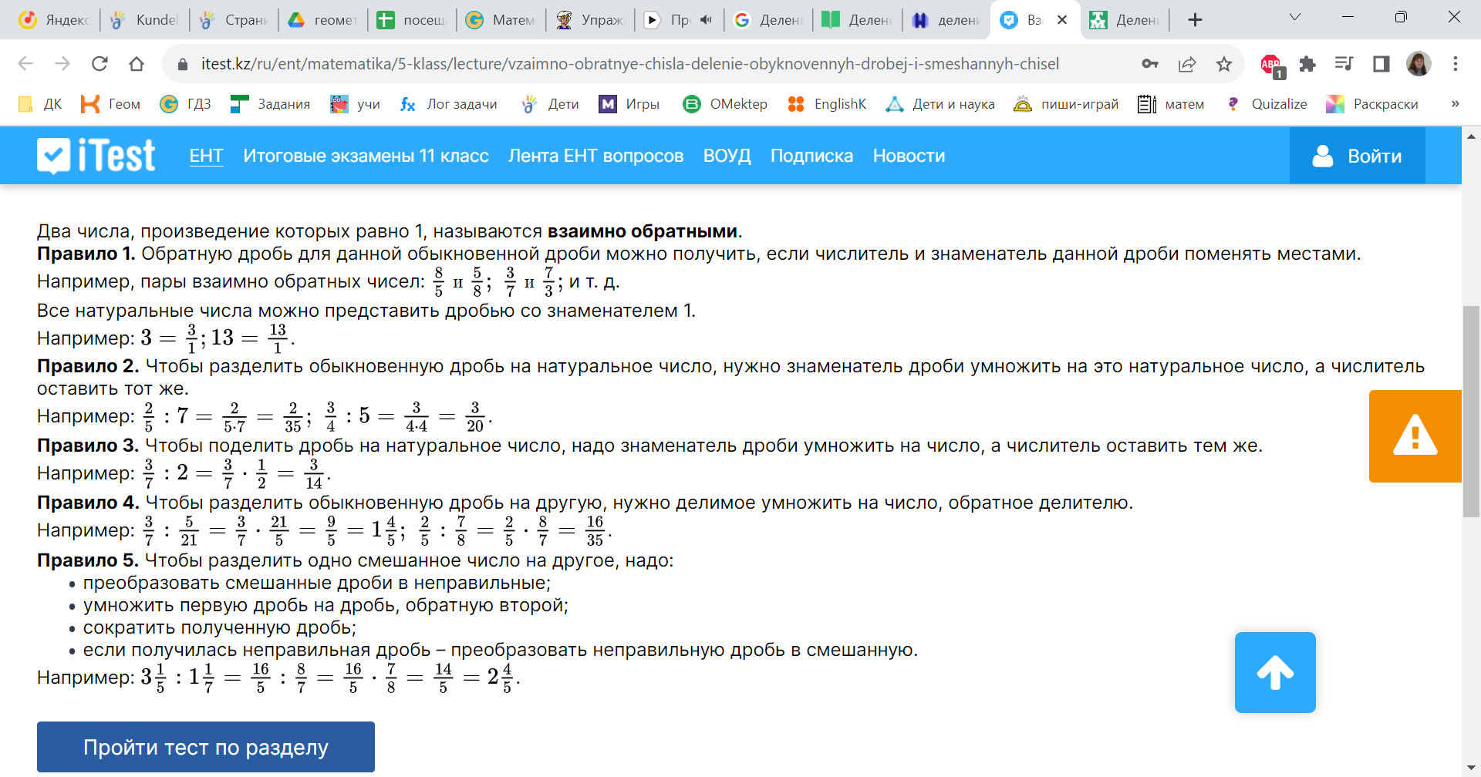The width and height of the screenshot is (1481, 777).
Task: Click the orange warning report button
Action: point(1415,436)
